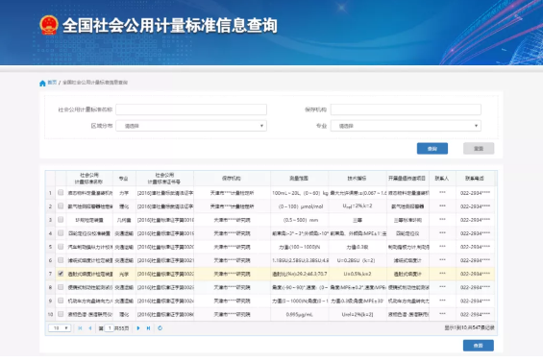This screenshot has width=543, height=362.
Task: Uncheck the selected row 7 checkbox
Action: tap(61, 274)
